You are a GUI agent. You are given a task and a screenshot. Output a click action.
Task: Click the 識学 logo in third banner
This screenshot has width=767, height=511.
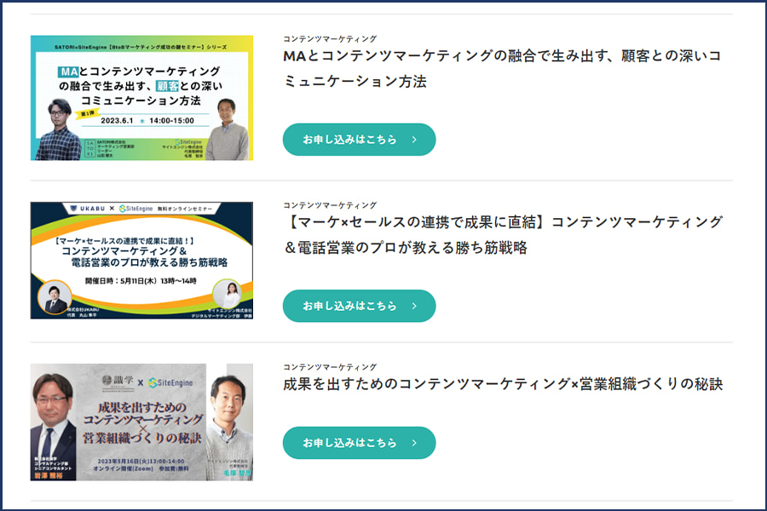pos(118,382)
